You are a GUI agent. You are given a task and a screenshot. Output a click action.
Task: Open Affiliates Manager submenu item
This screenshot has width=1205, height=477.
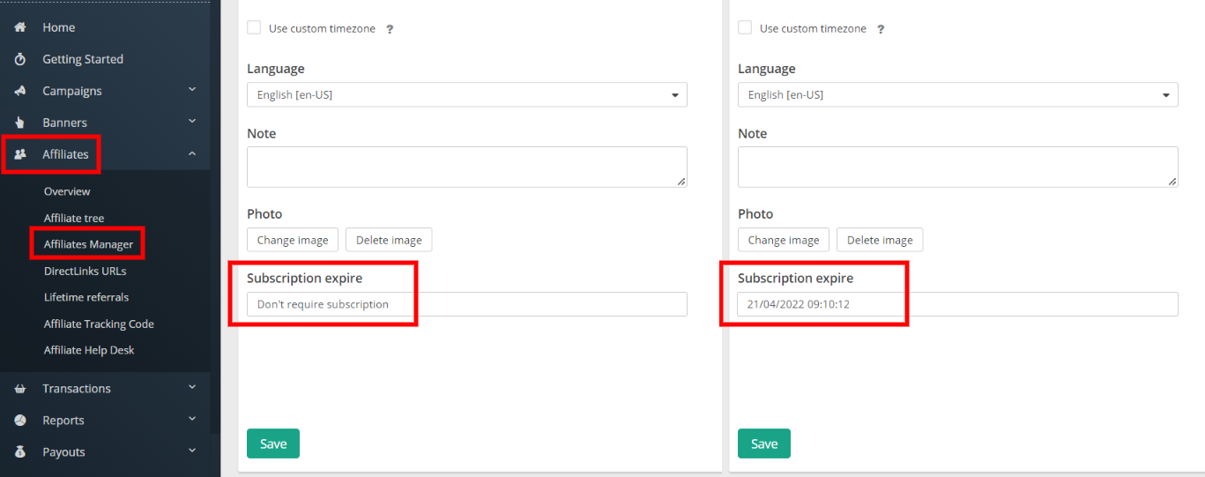tap(89, 244)
